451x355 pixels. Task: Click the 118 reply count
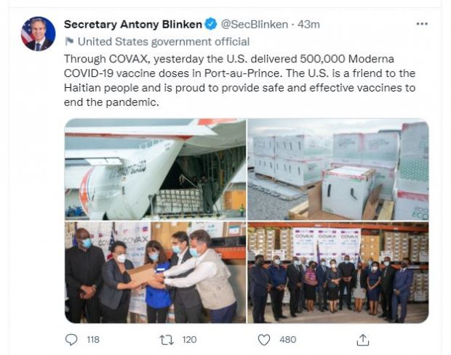[93, 340]
